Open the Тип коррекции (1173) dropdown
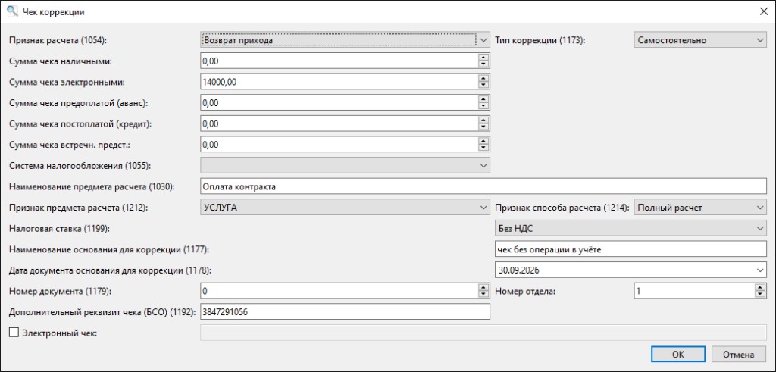This screenshot has width=776, height=372. pyautogui.click(x=699, y=40)
